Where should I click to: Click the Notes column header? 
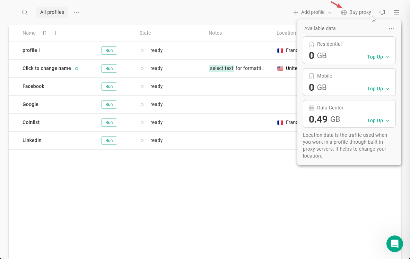(215, 33)
